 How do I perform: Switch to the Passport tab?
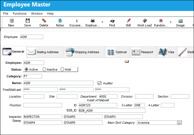tap(143, 52)
